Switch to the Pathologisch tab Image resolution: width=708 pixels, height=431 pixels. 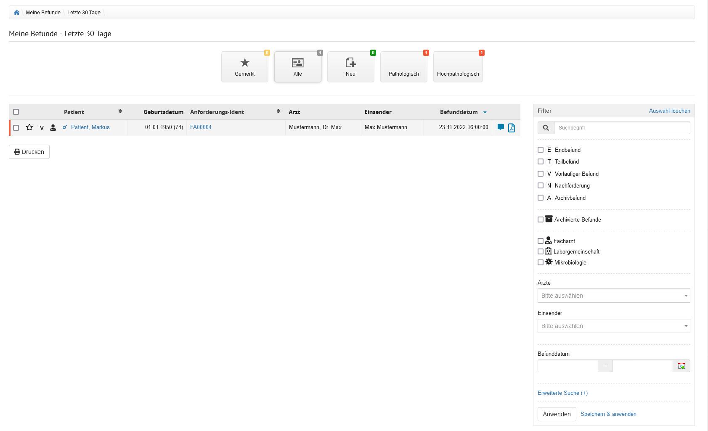point(403,67)
